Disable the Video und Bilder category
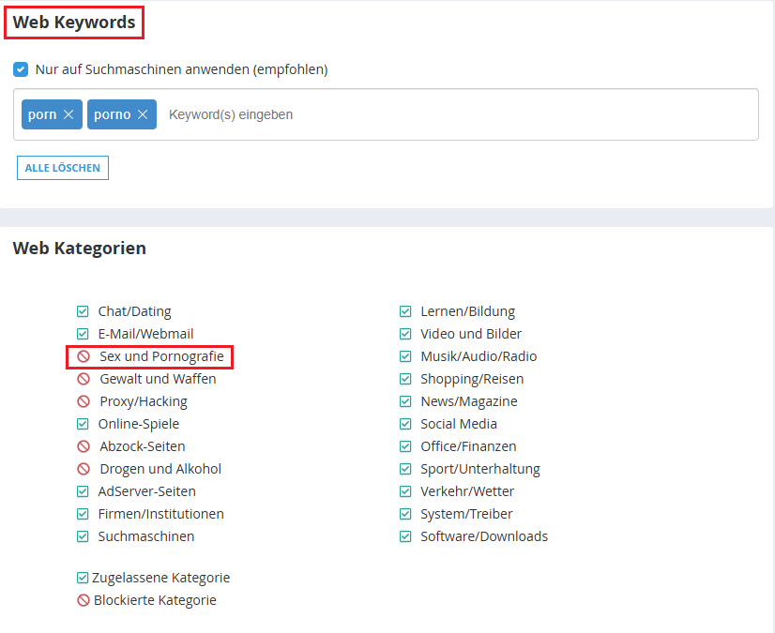775x633 pixels. click(x=405, y=334)
